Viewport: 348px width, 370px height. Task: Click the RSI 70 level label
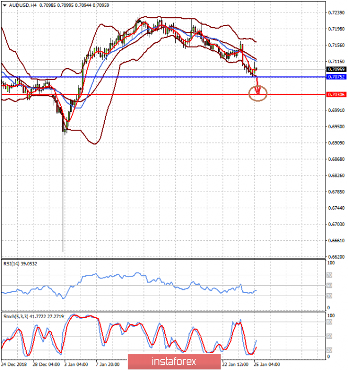tap(330, 275)
